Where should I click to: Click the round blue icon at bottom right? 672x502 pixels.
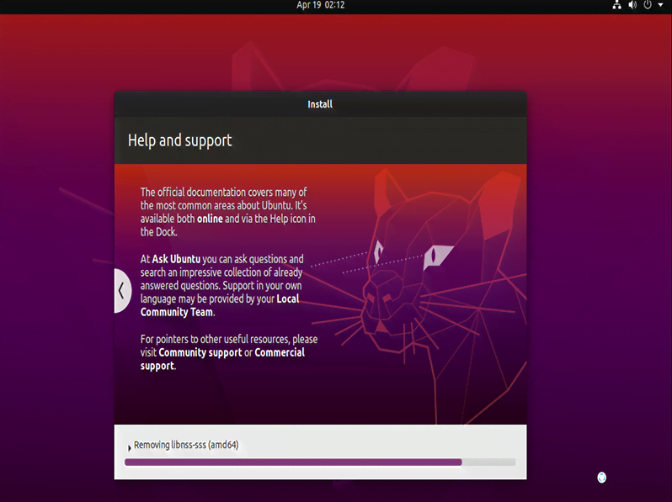tap(602, 477)
